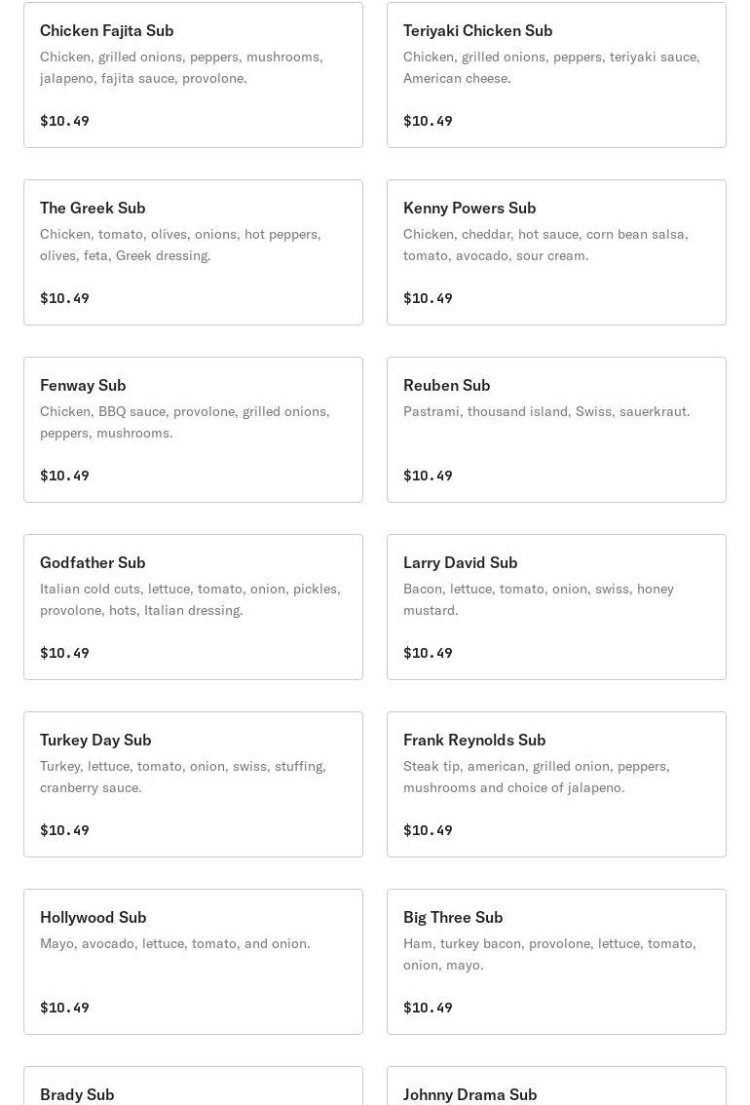
Task: Open the Godfather Sub item
Action: (193, 607)
